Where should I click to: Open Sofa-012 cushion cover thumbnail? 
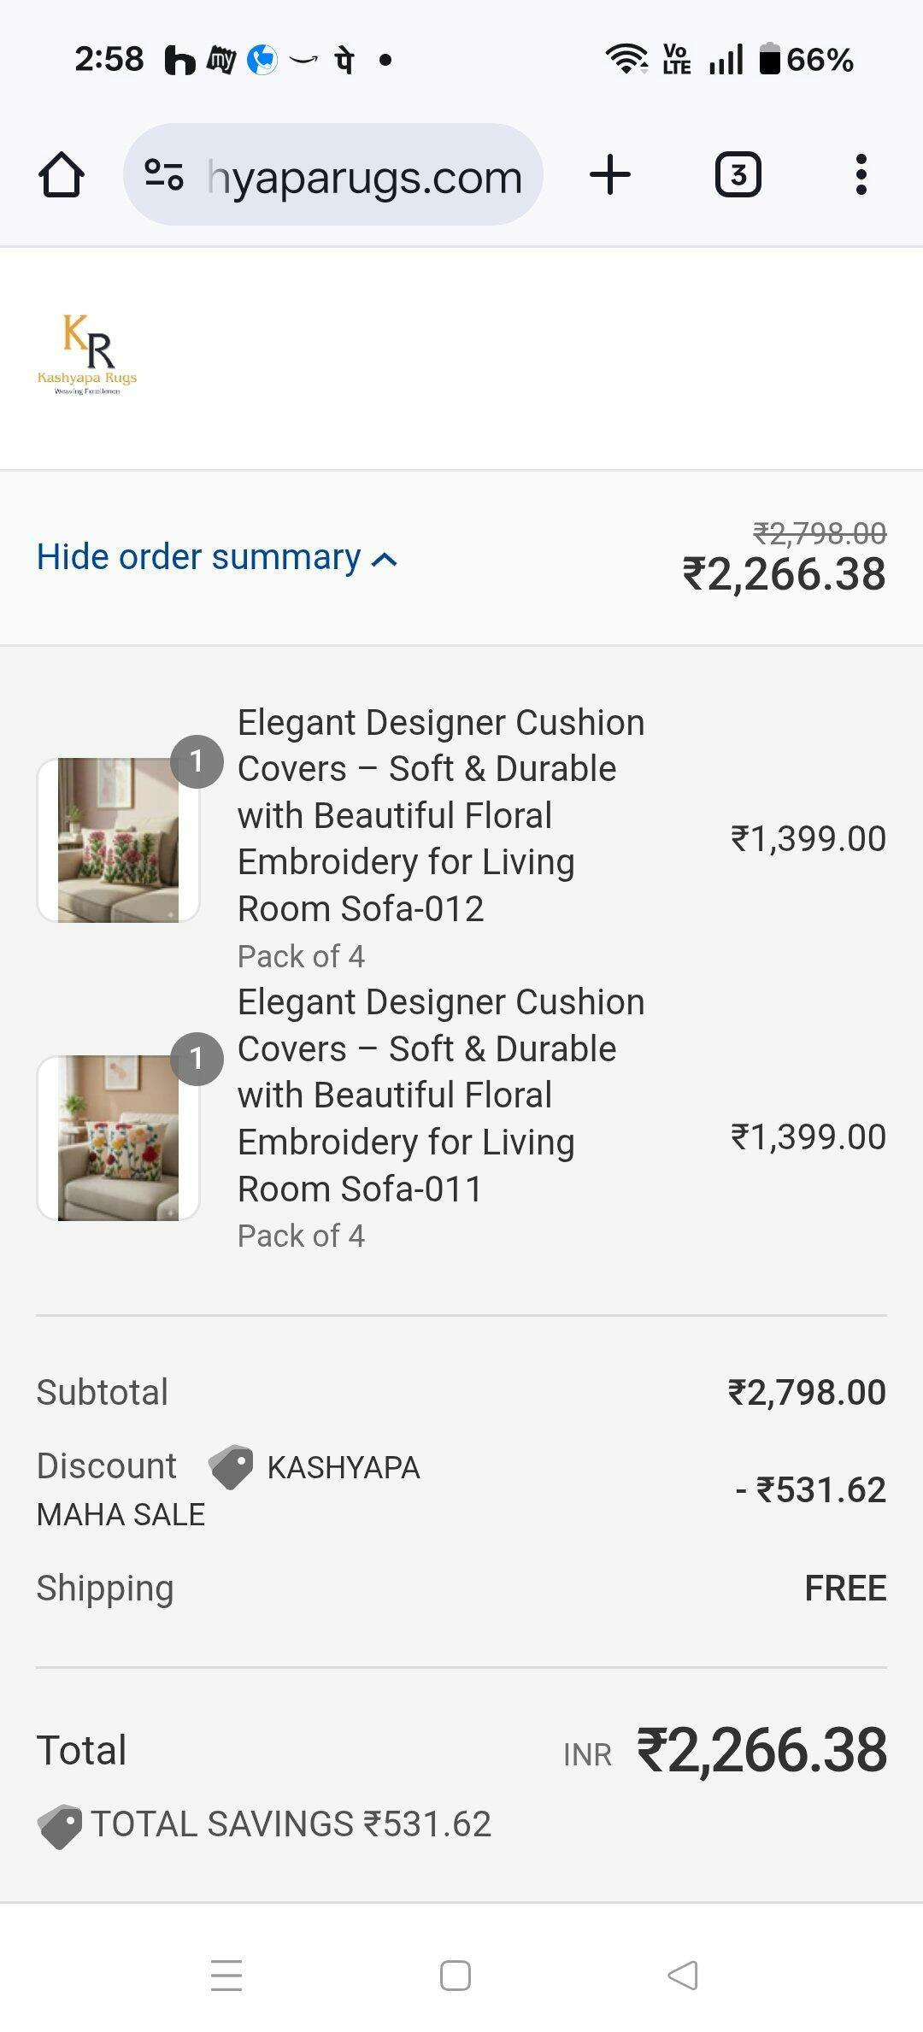point(118,840)
